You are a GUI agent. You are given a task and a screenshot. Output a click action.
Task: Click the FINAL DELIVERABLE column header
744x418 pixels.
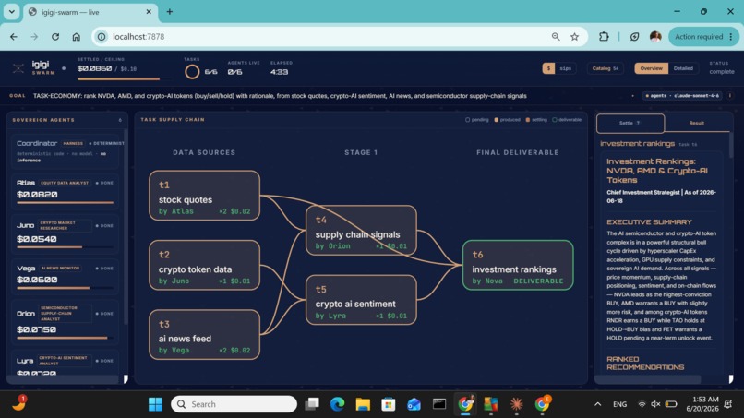pos(518,152)
